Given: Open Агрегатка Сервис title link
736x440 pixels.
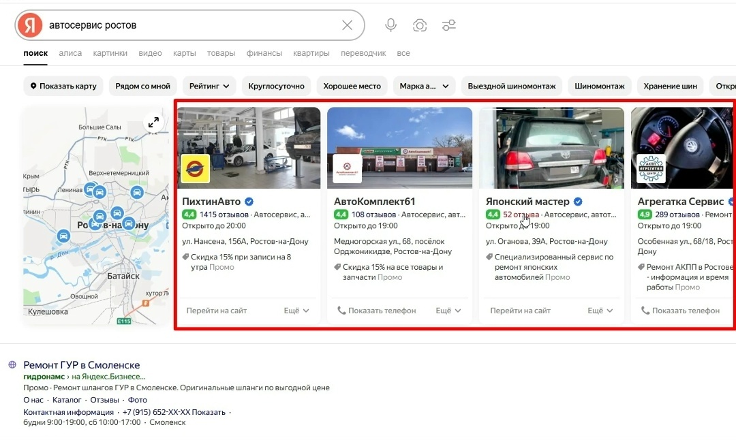Looking at the screenshot, I should (681, 202).
